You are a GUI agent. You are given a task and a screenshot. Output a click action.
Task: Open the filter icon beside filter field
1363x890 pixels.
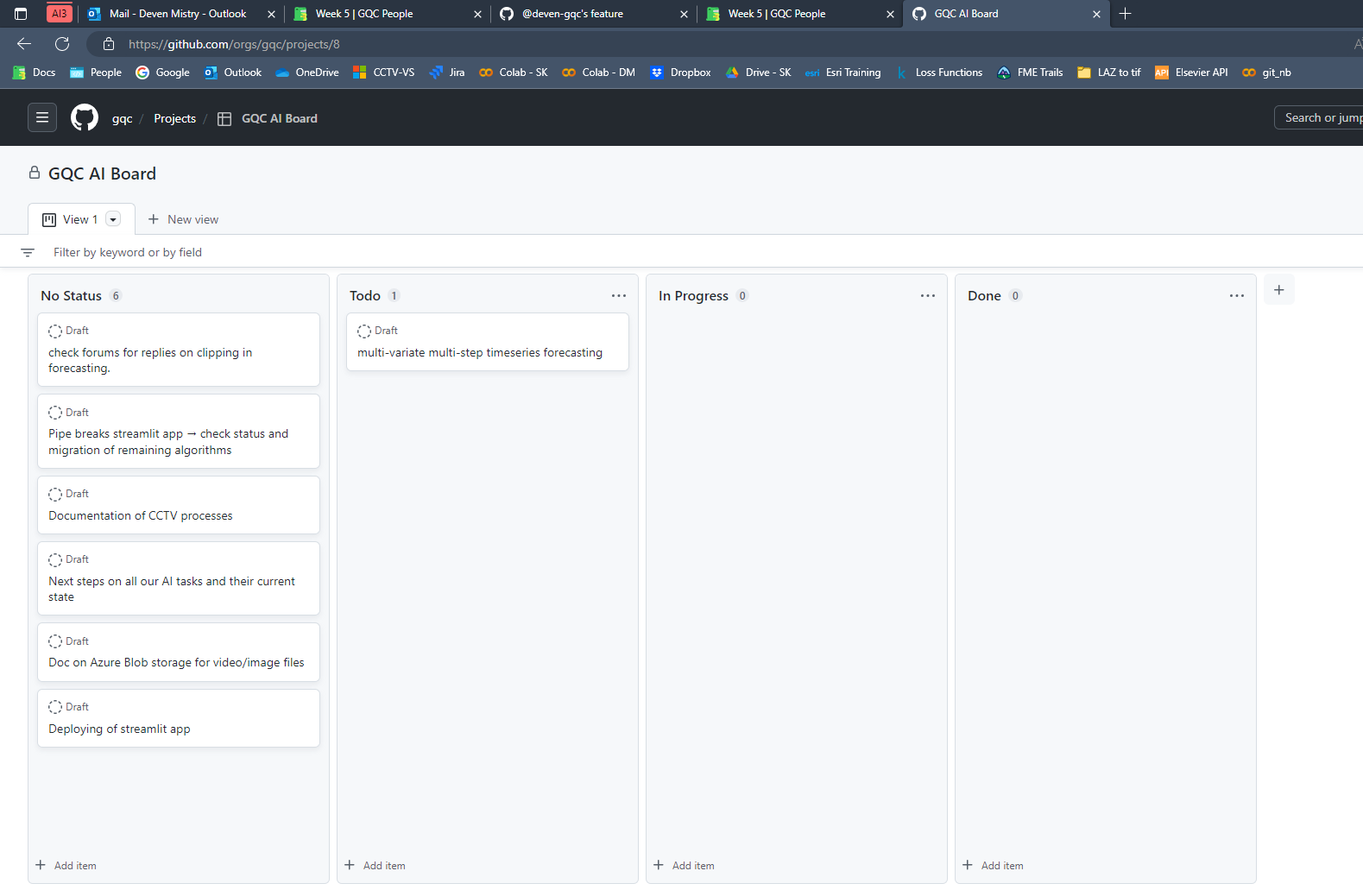[x=28, y=252]
